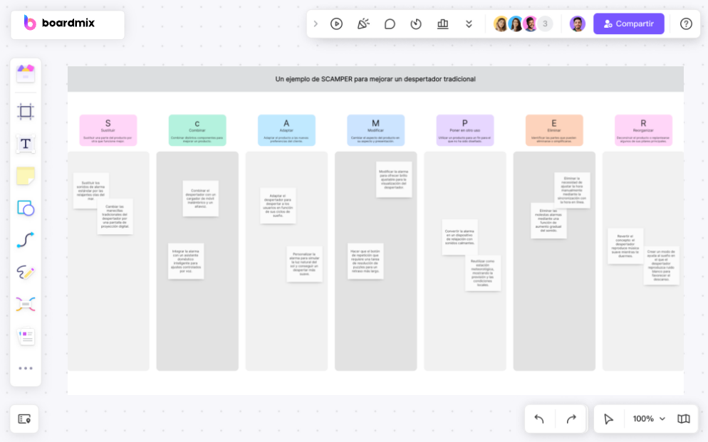This screenshot has height=442, width=708.
Task: Open the celebration confetti icon
Action: [x=363, y=24]
